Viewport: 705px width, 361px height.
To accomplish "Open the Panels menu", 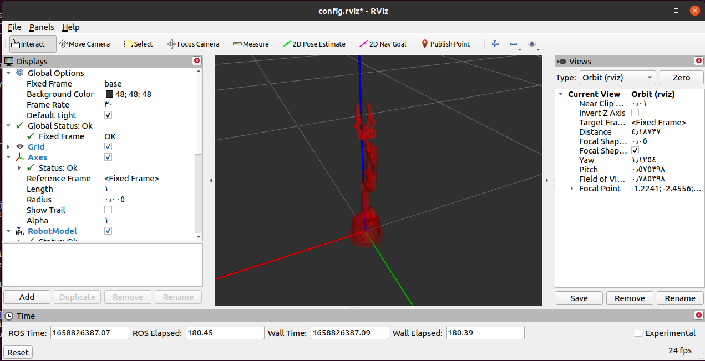I will point(42,27).
